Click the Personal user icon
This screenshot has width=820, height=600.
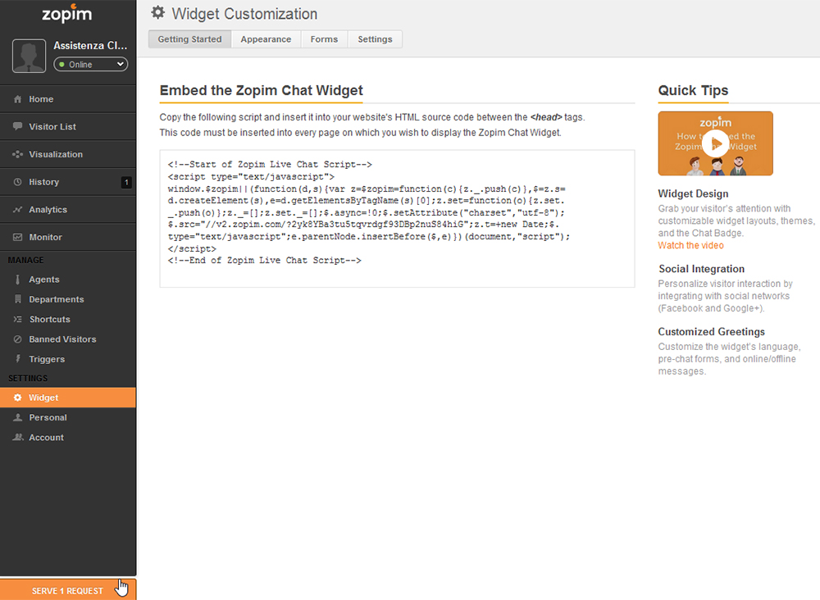pyautogui.click(x=18, y=417)
